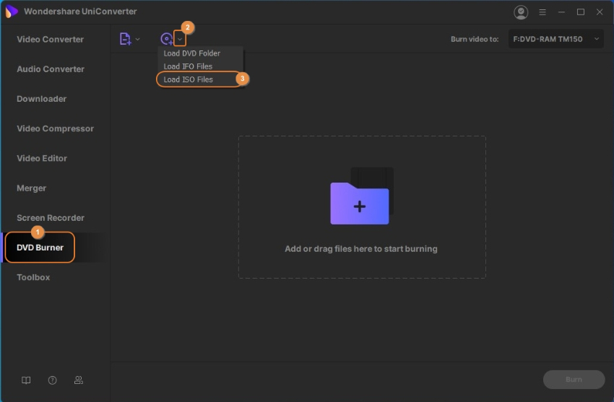
Task: Click the add files document icon
Action: [125, 39]
